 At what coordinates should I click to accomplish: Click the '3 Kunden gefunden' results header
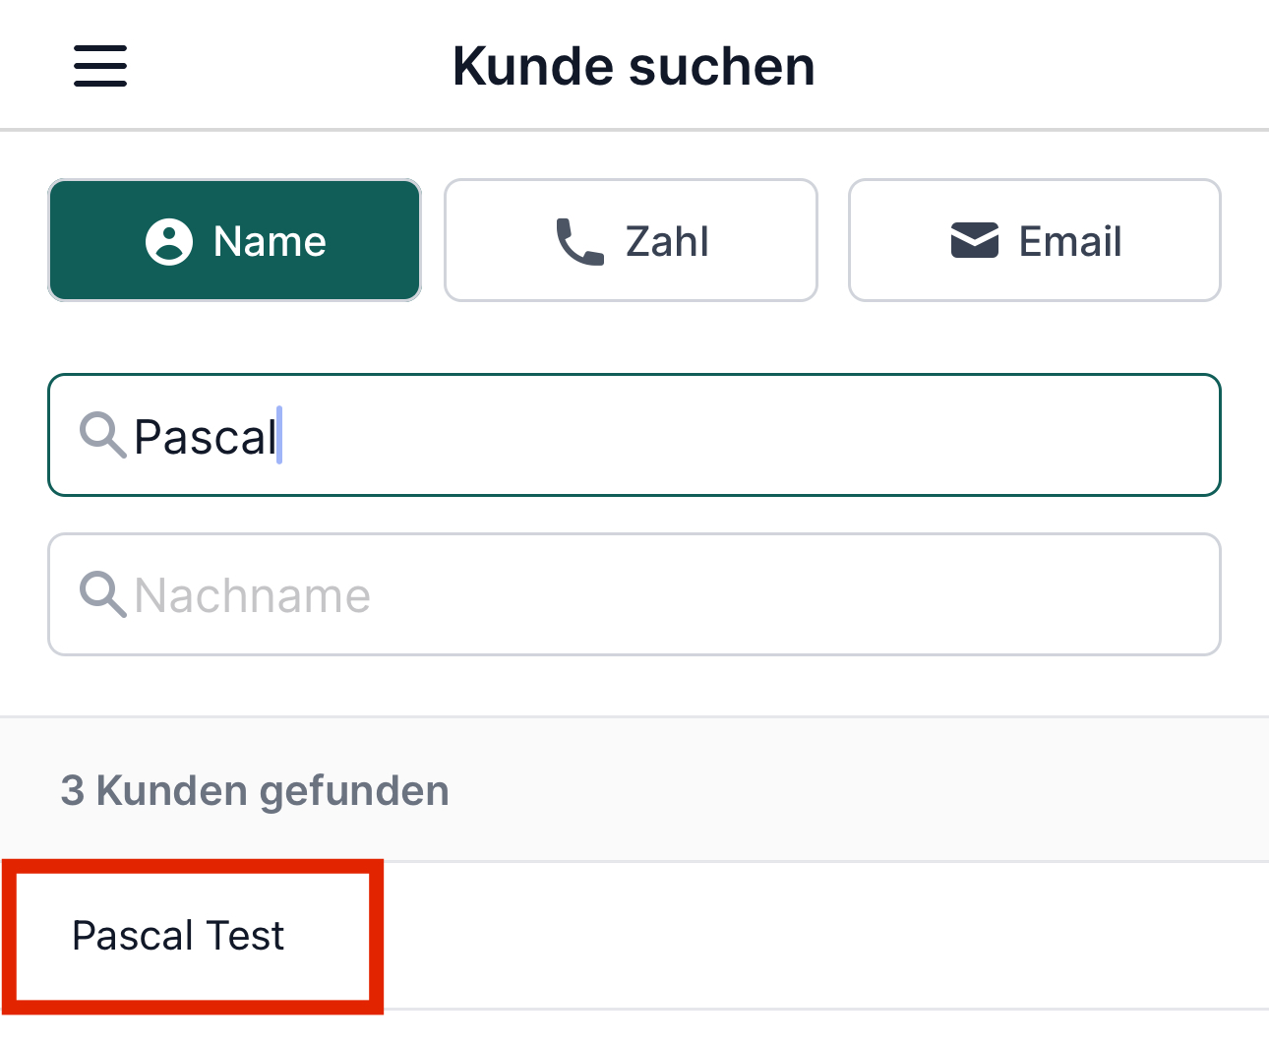click(x=255, y=790)
